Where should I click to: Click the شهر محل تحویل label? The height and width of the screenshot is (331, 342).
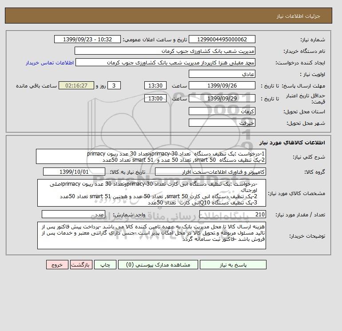306,123
